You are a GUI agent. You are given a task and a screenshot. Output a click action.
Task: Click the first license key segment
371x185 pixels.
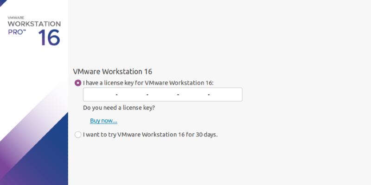point(100,94)
